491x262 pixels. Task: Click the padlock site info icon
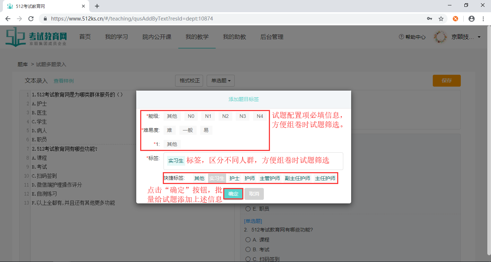(45, 19)
